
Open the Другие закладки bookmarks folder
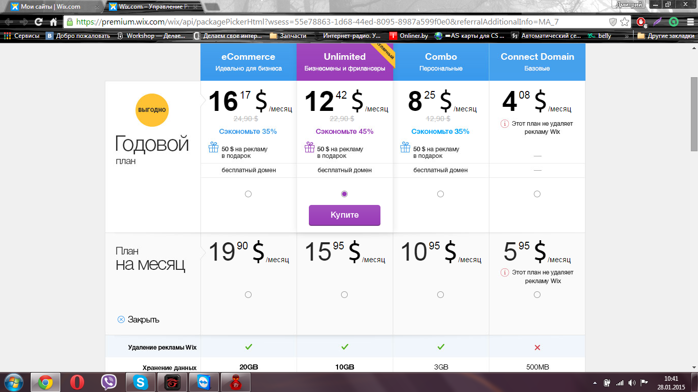click(666, 36)
